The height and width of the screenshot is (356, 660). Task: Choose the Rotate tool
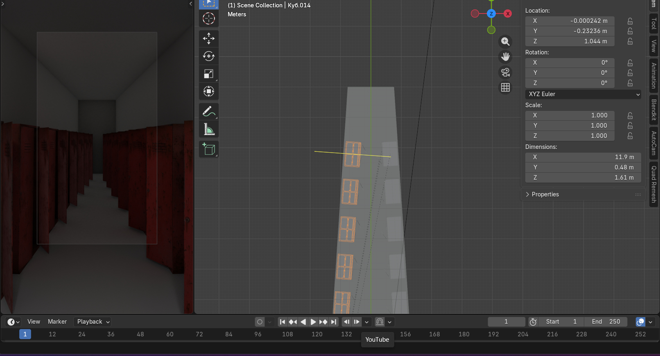click(209, 56)
